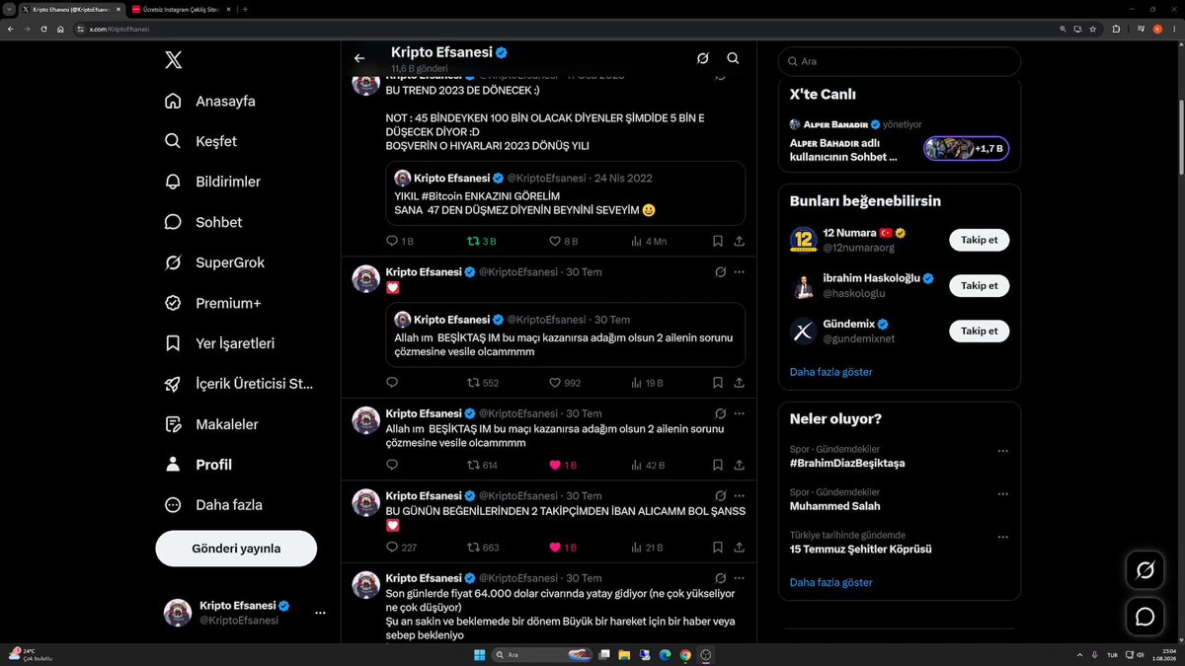Click the search magnifier in the profile header
Screen dimensions: 1185x666
733,58
